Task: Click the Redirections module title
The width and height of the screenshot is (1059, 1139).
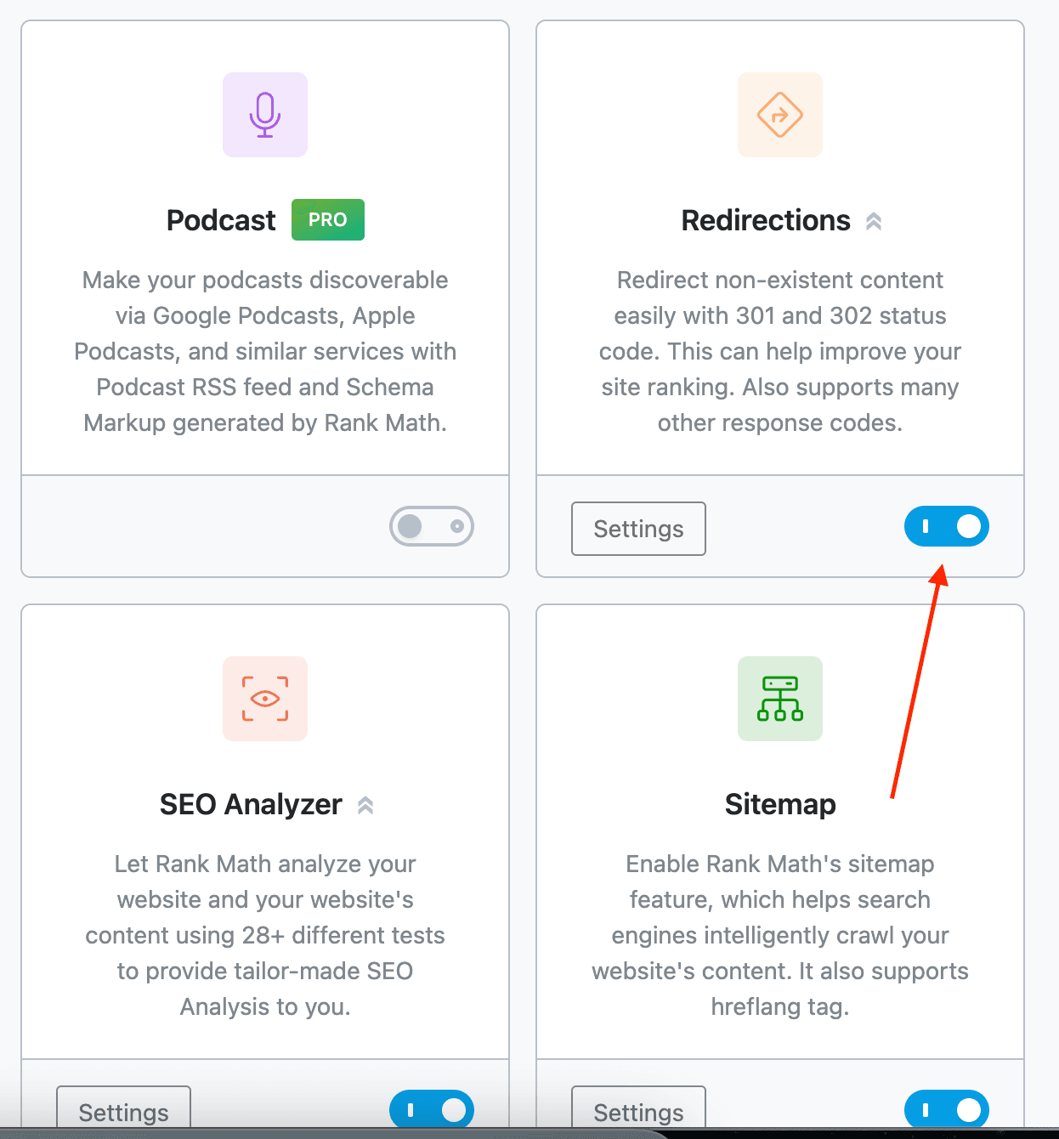Action: (x=766, y=221)
